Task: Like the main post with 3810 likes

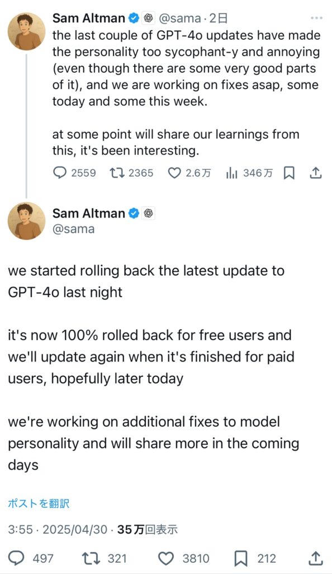Action: coord(166,559)
